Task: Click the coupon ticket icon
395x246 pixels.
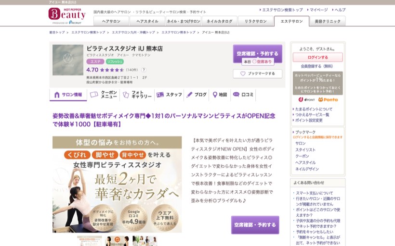Action: 94,95
